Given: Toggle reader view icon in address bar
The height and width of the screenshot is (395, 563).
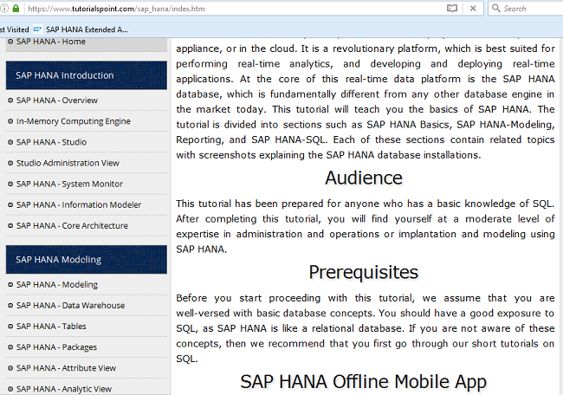Looking at the screenshot, I should pos(451,9).
